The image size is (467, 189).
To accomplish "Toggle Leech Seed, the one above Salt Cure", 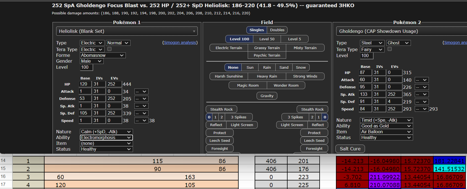I will [x=314, y=140].
